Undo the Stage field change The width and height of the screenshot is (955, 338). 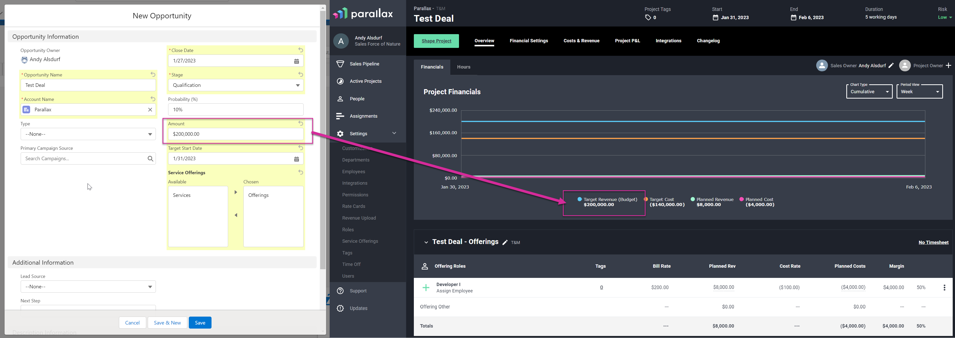pyautogui.click(x=301, y=74)
